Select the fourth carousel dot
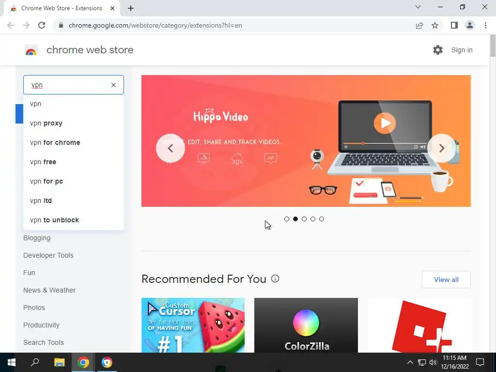This screenshot has height=372, width=496. (313, 219)
